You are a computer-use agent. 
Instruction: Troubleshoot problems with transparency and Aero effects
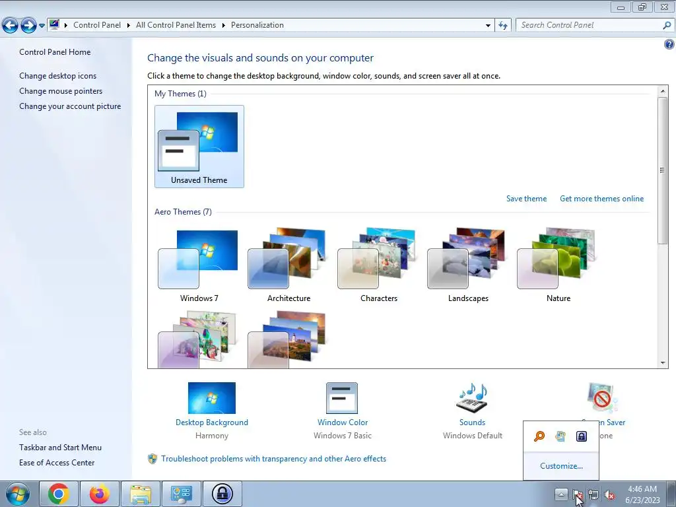coord(273,459)
